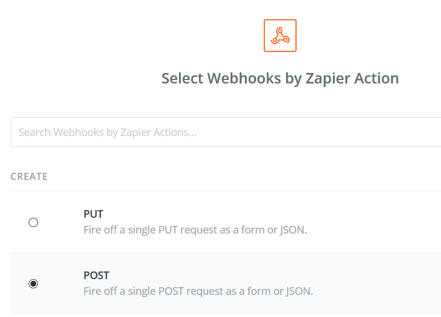The image size is (441, 317).
Task: Focus the Search Webhooks by Zapier Actions field
Action: [x=226, y=133]
